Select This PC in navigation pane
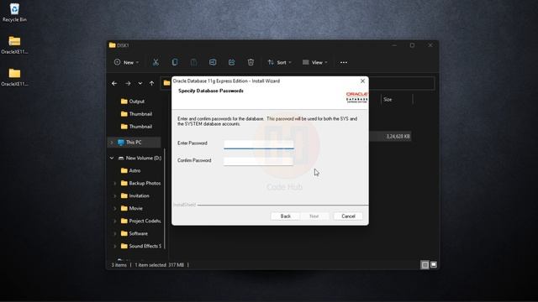Viewport: 538px width, 302px height. 134,142
